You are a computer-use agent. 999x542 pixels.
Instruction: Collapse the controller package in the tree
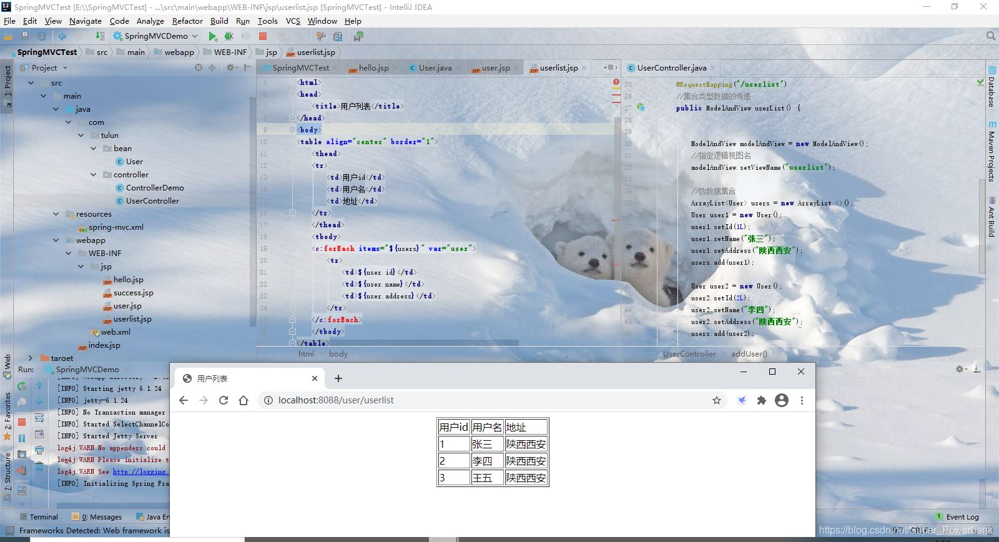pos(93,175)
